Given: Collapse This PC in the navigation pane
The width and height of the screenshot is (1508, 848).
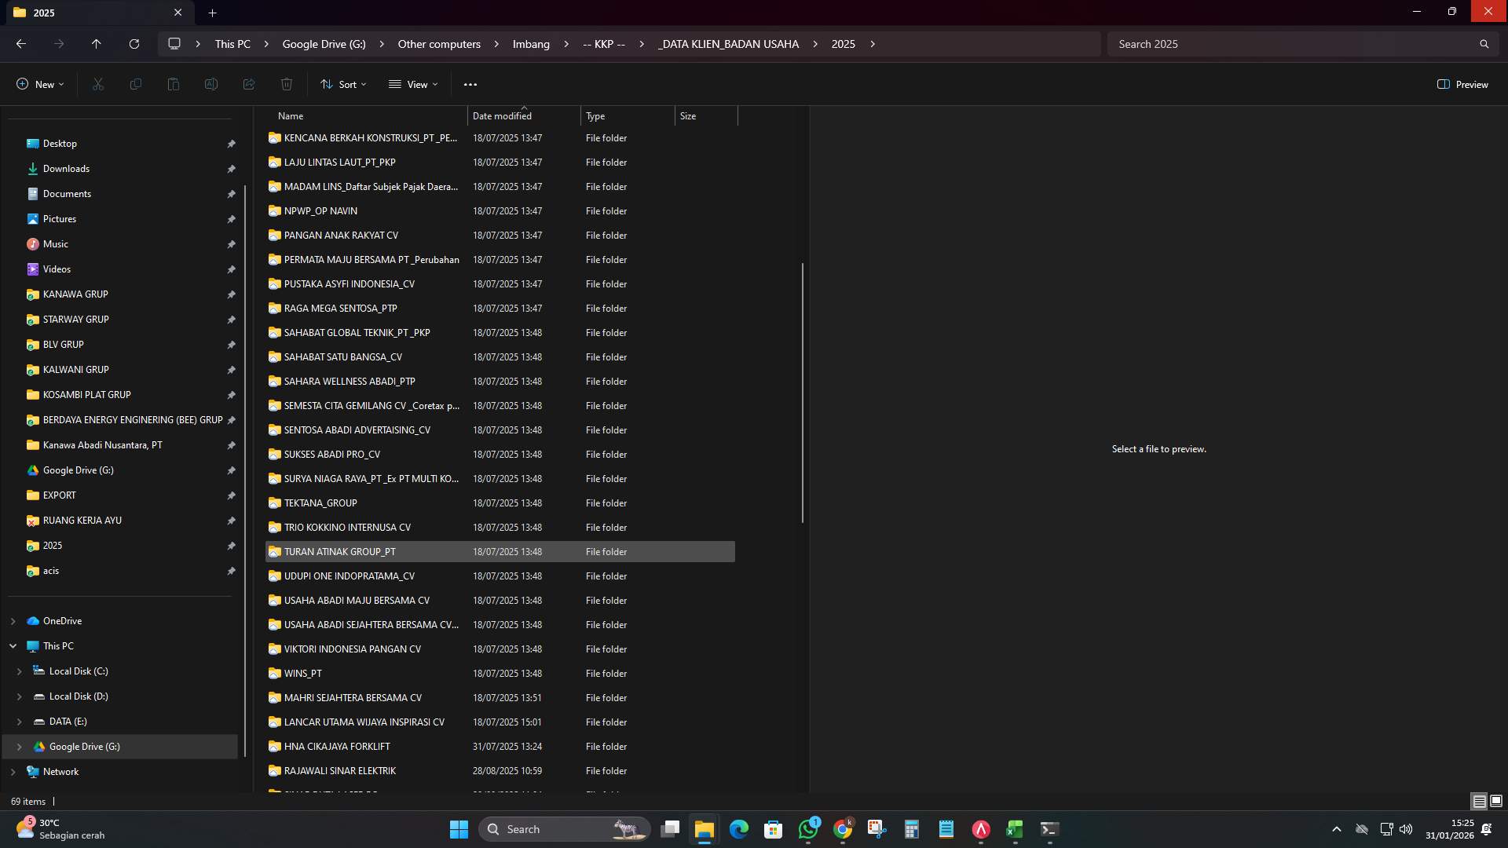Looking at the screenshot, I should [13, 645].
